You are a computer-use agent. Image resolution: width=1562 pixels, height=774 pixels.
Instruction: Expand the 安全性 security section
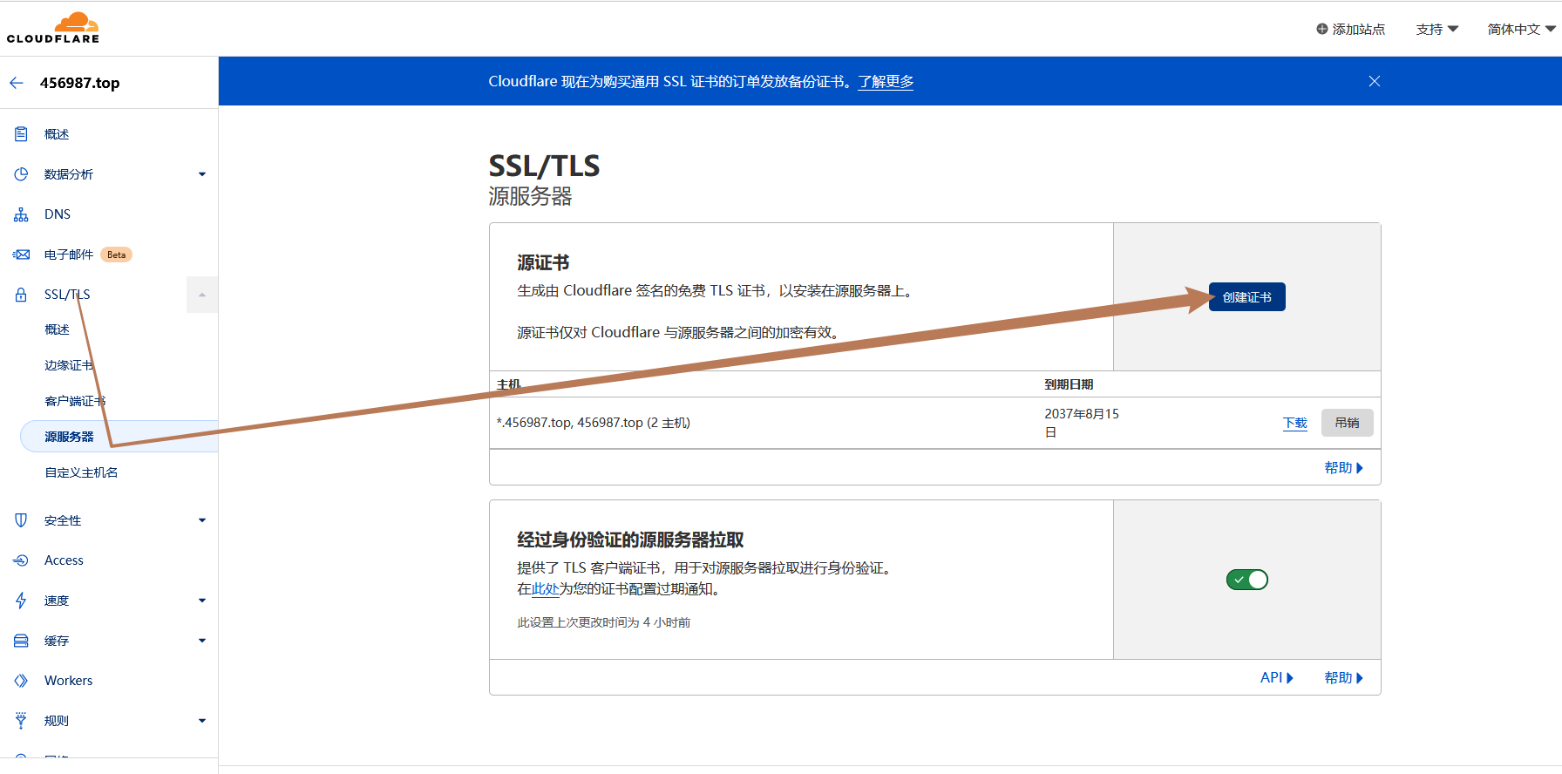[201, 520]
